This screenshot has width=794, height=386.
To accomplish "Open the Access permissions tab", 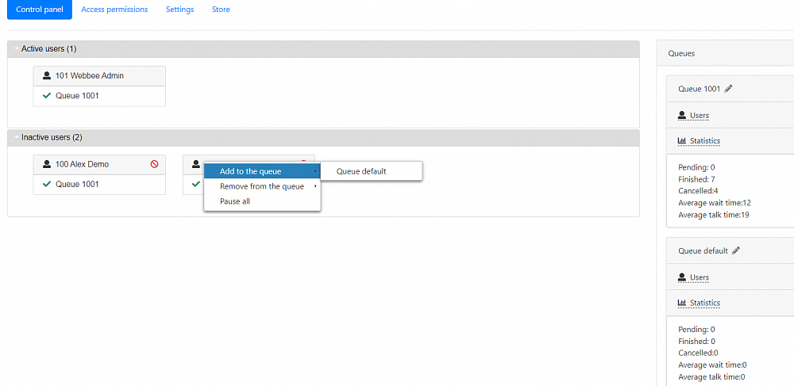I will point(114,10).
